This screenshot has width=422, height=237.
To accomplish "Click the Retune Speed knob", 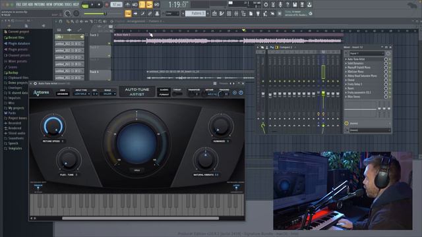I will tap(53, 126).
